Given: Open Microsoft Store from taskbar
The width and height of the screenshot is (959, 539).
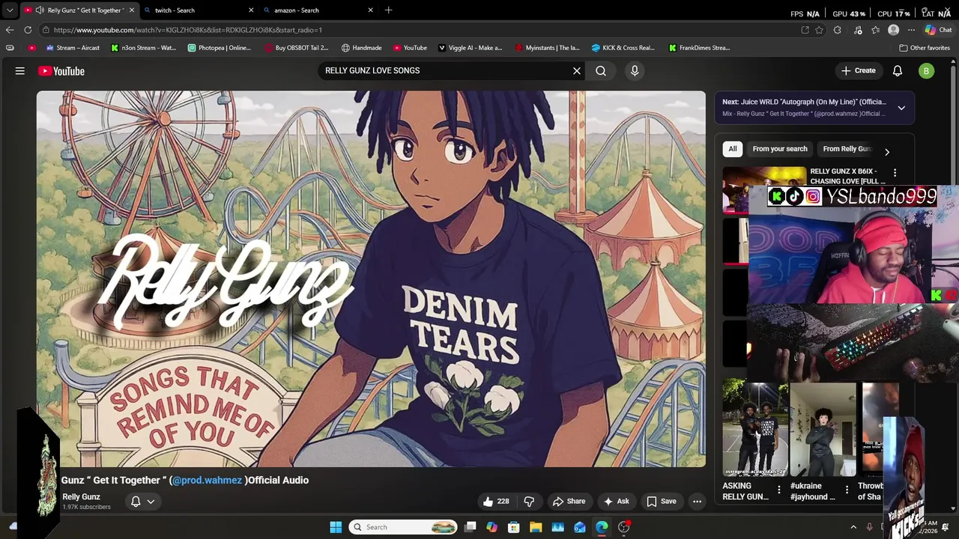Looking at the screenshot, I should (514, 527).
